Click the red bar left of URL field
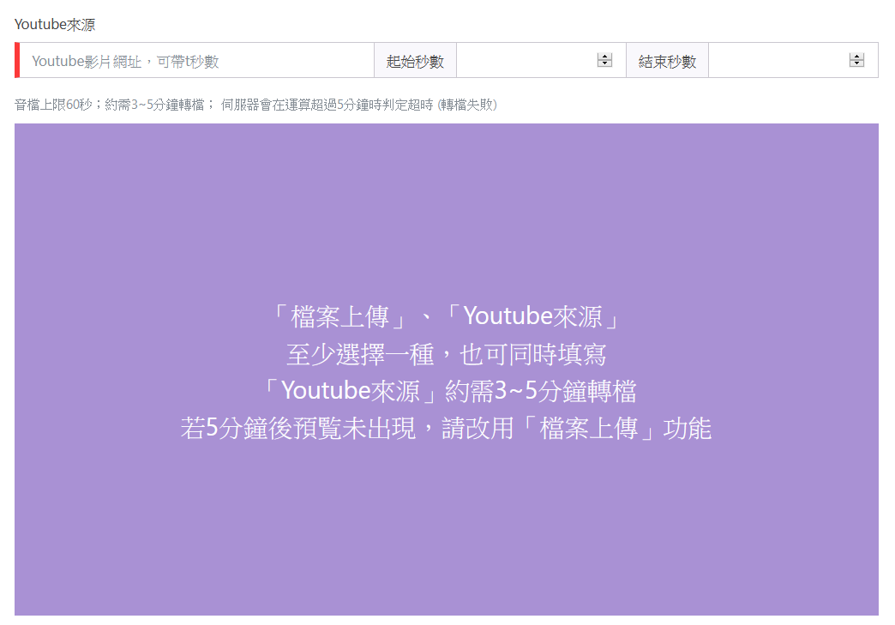The height and width of the screenshot is (625, 895). click(x=17, y=61)
